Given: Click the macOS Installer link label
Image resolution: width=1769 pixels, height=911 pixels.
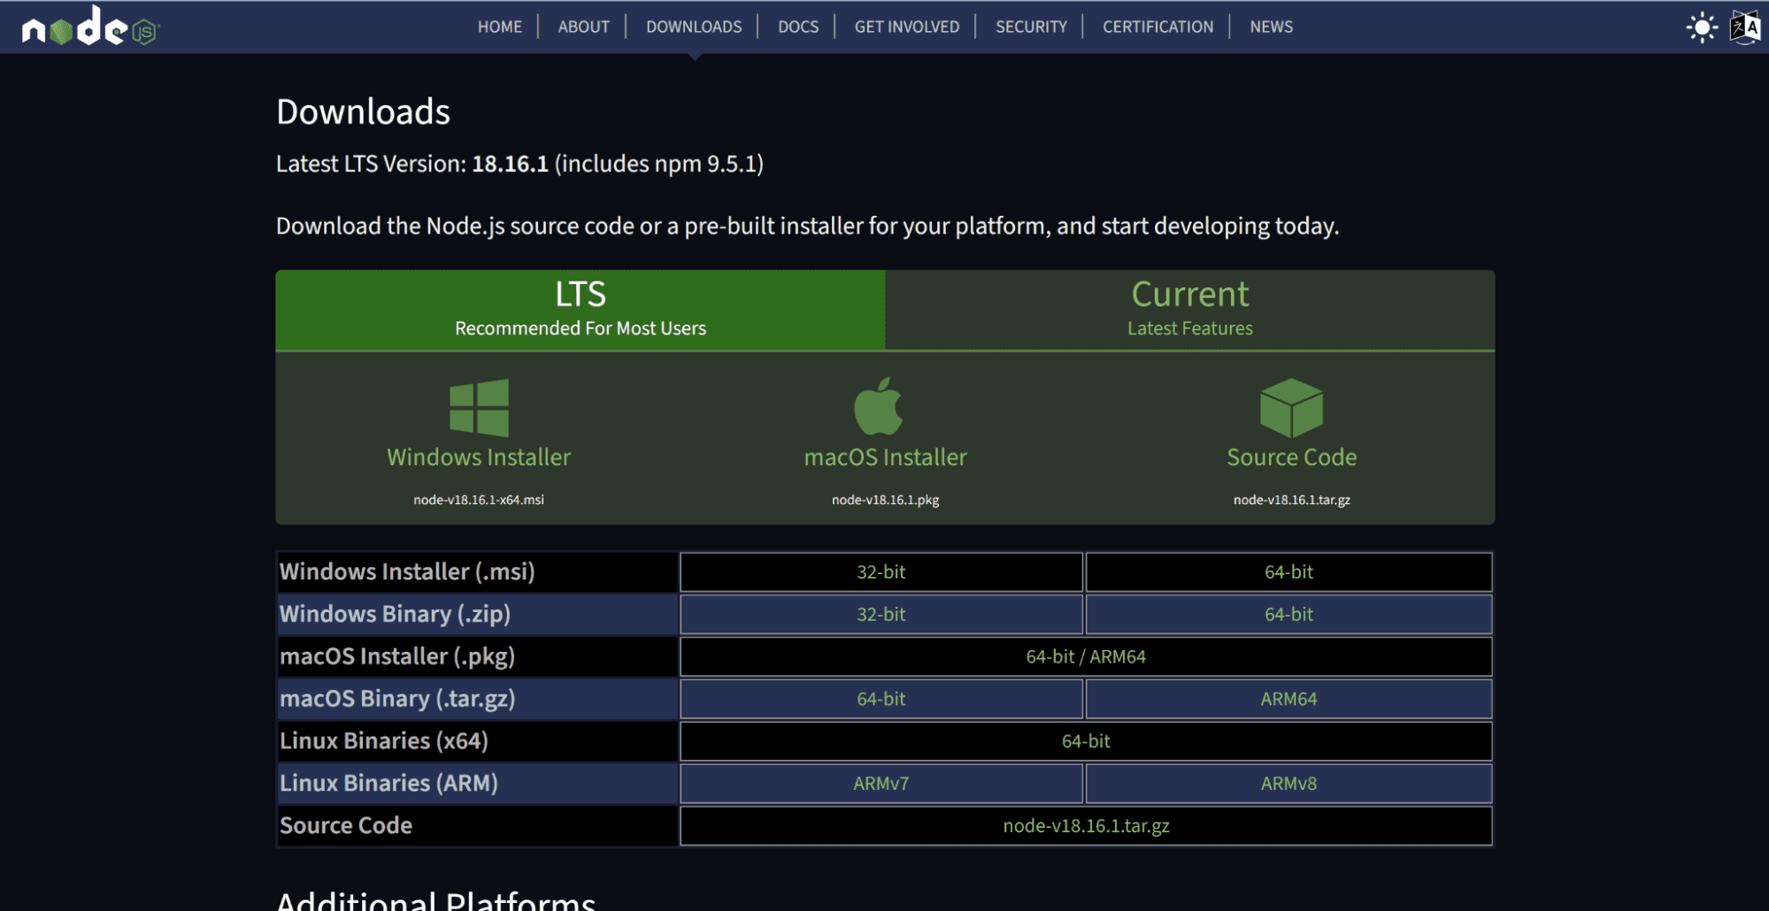Looking at the screenshot, I should tap(885, 457).
